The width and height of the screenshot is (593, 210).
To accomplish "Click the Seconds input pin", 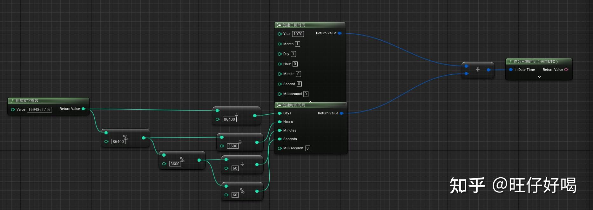I will click(280, 139).
